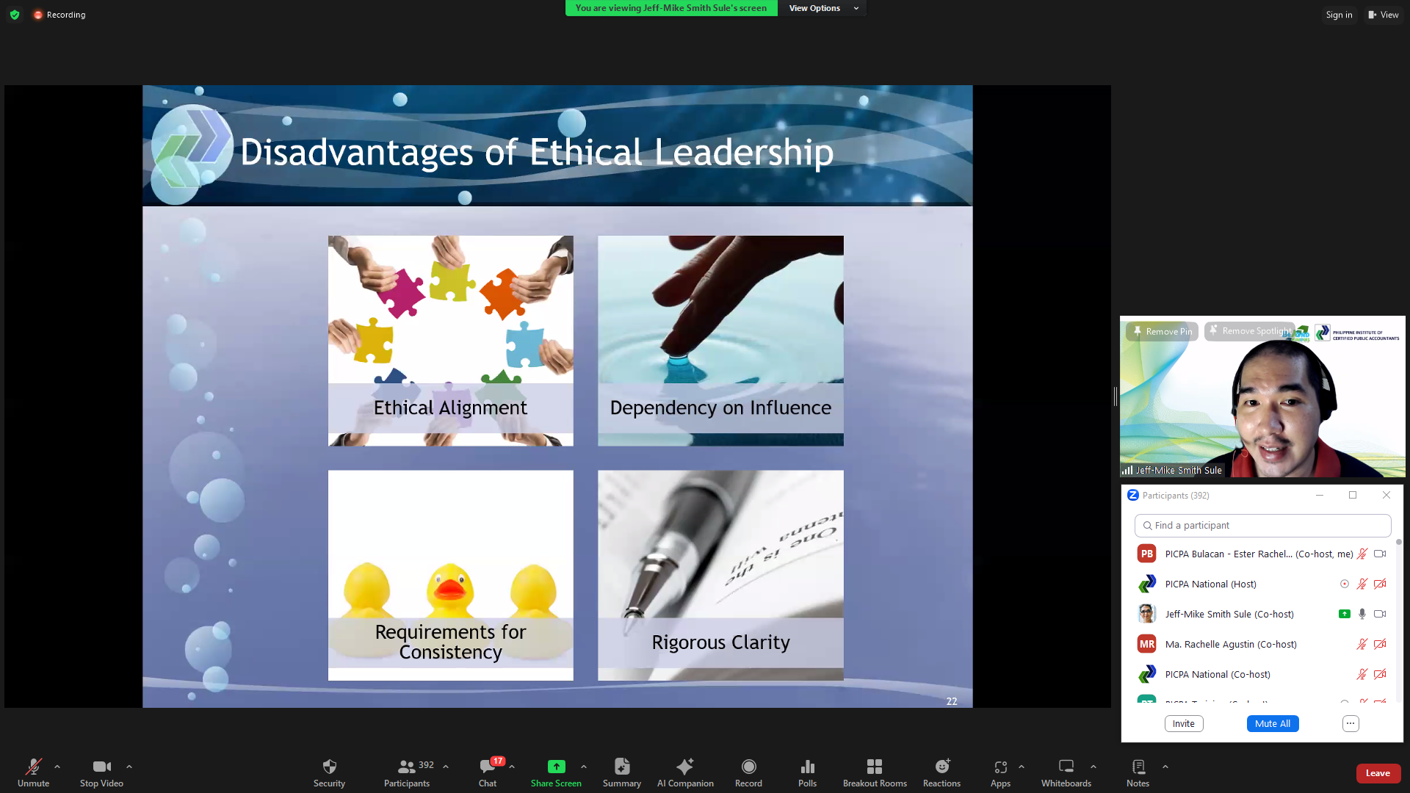
Task: Open the View layout menu
Action: pyautogui.click(x=1384, y=15)
